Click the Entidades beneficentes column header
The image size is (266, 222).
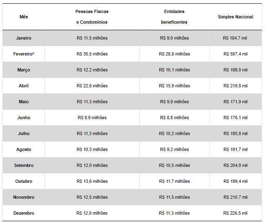174,17
